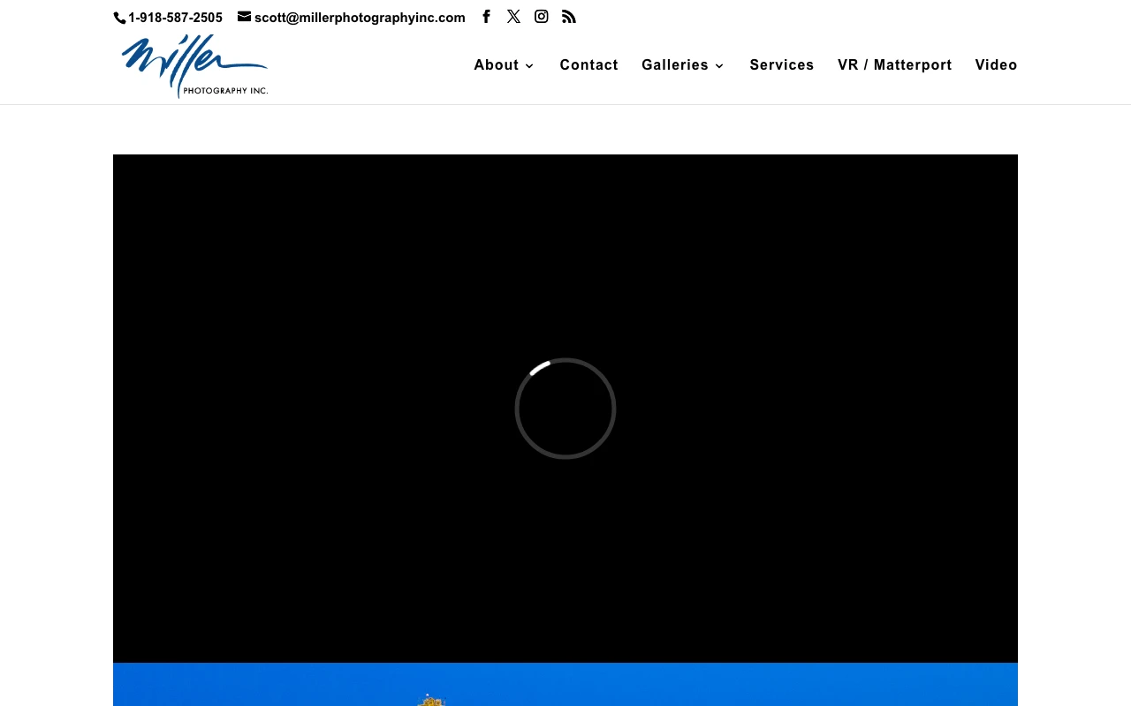Screen dimensions: 1131x706
Task: Click the phone handset icon
Action: [119, 18]
